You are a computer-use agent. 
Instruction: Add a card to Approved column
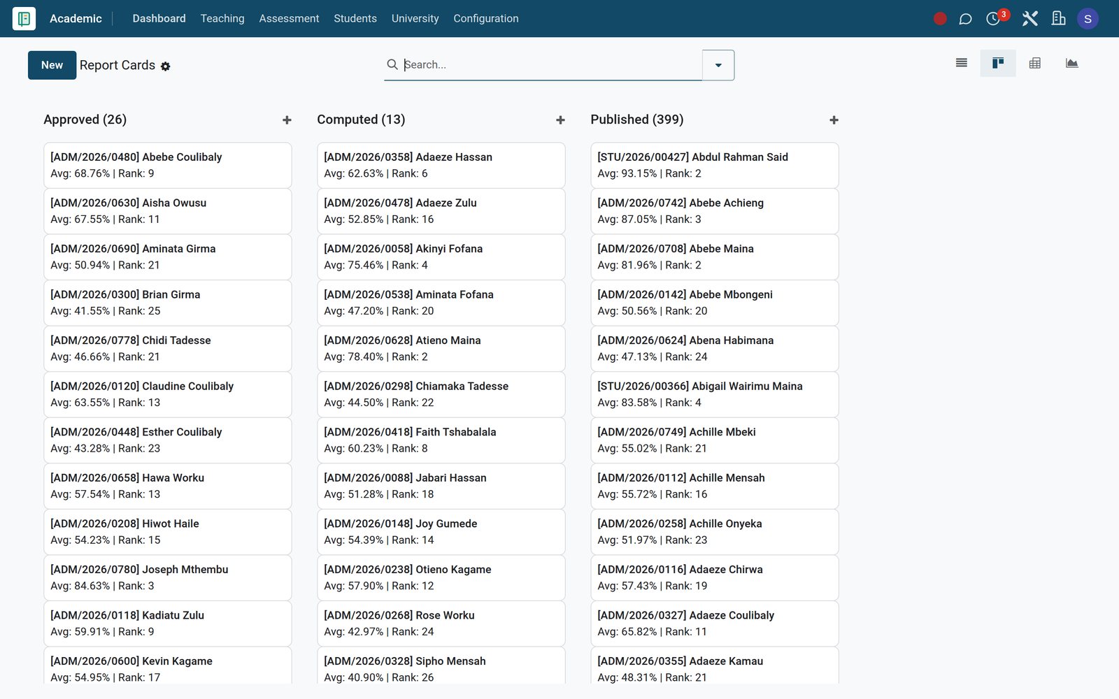[287, 120]
